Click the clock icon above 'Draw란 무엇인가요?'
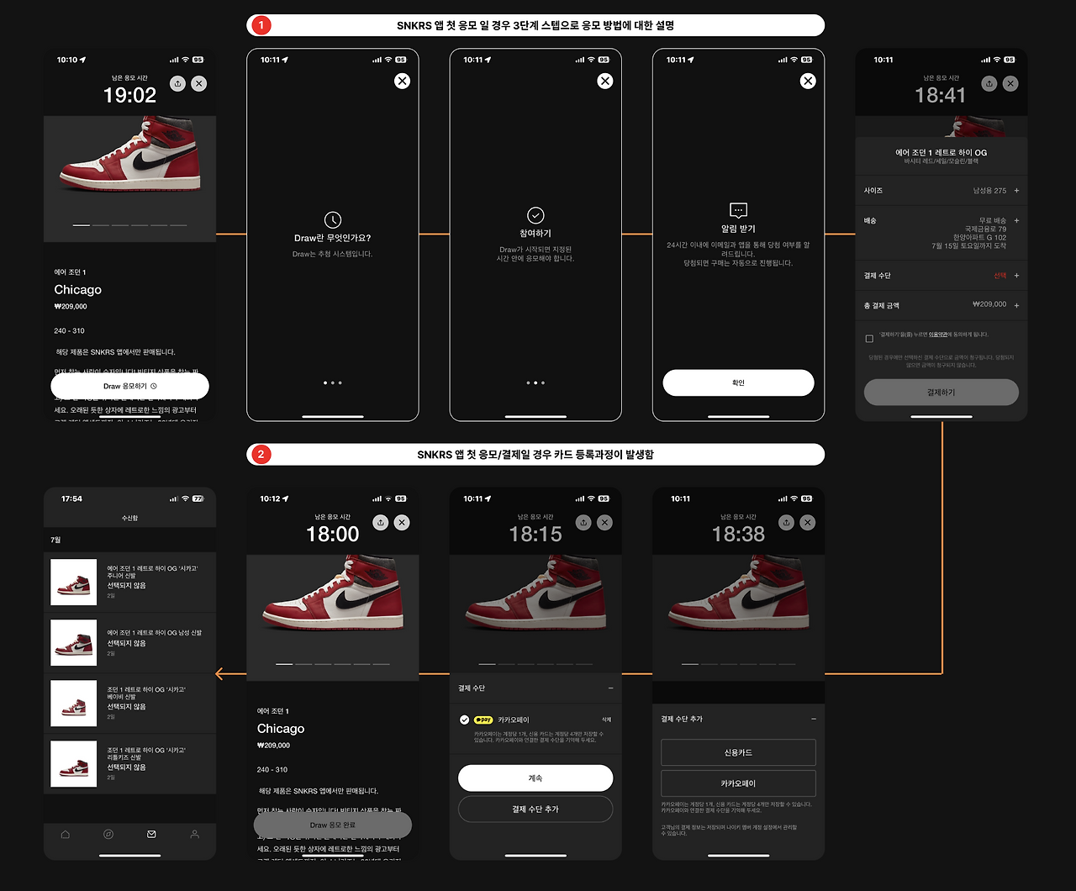1076x891 pixels. [x=333, y=219]
